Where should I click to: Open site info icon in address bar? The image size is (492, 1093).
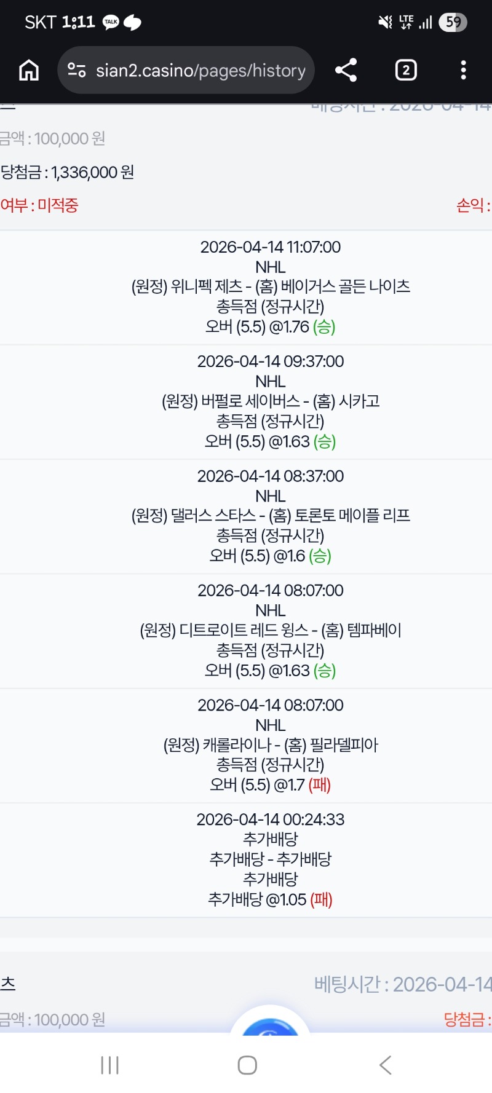point(77,70)
